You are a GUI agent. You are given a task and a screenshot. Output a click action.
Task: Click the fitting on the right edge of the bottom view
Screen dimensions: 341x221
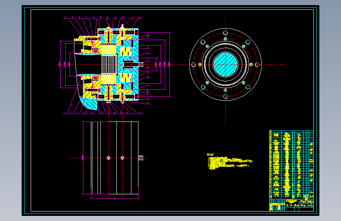pos(141,158)
